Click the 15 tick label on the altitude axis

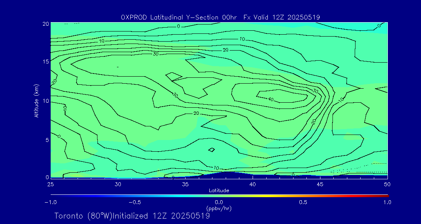[44, 61]
